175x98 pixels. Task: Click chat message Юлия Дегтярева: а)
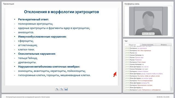click(134, 88)
